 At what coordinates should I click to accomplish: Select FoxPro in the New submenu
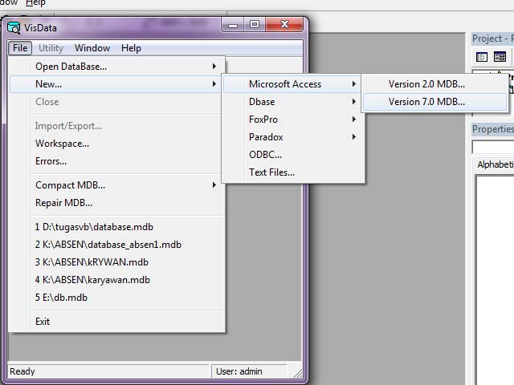292,120
